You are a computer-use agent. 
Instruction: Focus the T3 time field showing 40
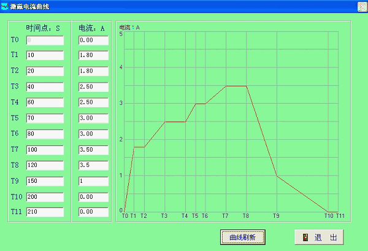[45, 87]
